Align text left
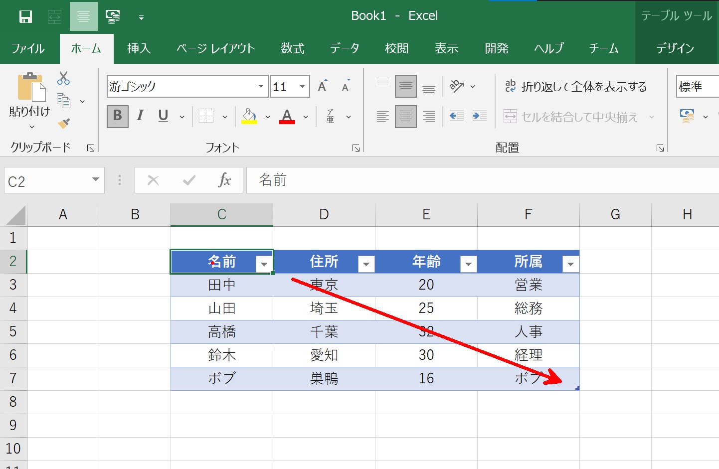719x469 pixels. click(x=383, y=117)
